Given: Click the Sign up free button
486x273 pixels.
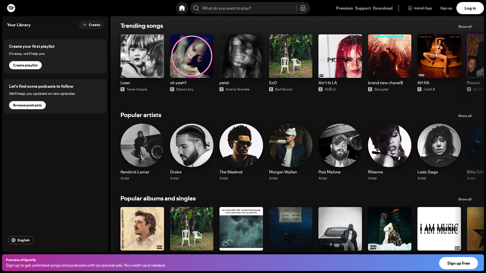Looking at the screenshot, I should pos(458,263).
